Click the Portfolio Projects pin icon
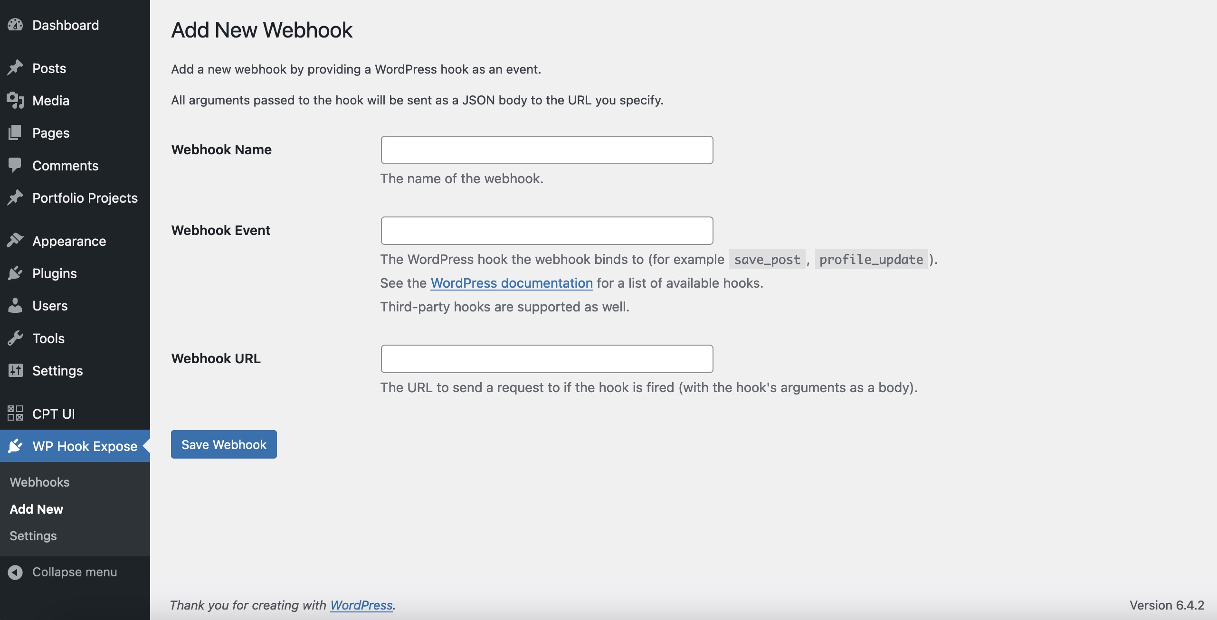Viewport: 1217px width, 620px height. click(x=15, y=197)
